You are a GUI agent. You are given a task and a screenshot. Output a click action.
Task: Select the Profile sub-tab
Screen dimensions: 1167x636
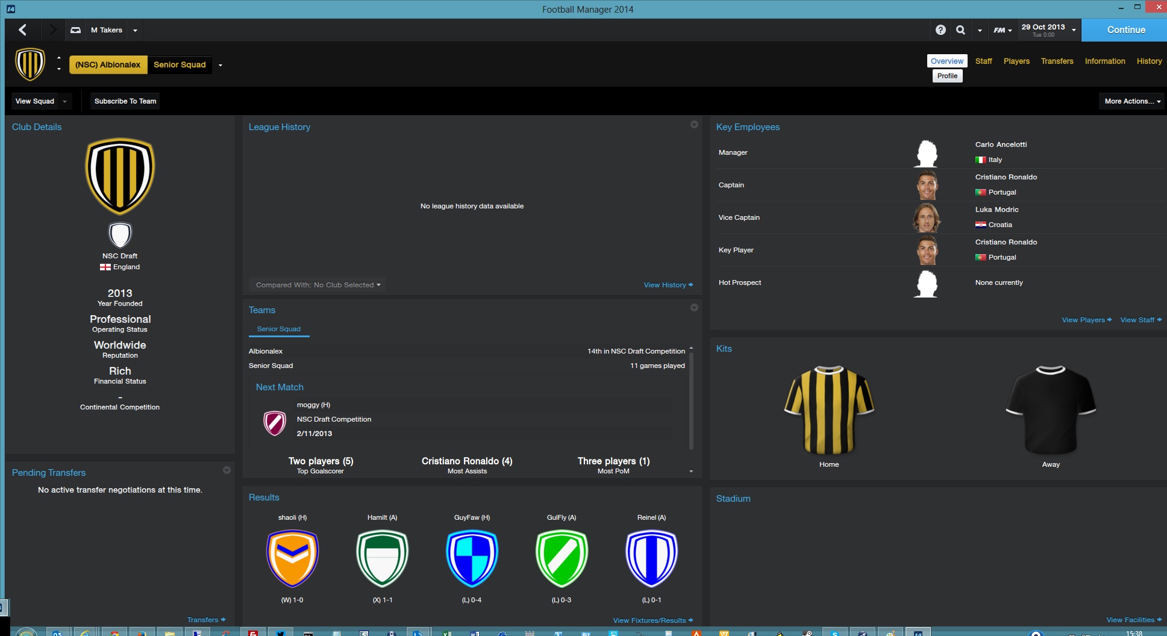click(947, 76)
